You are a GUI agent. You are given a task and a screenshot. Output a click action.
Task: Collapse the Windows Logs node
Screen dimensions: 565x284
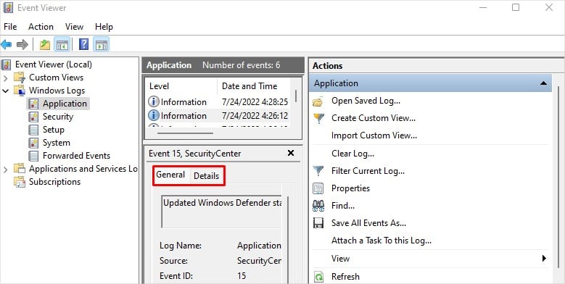click(5, 91)
